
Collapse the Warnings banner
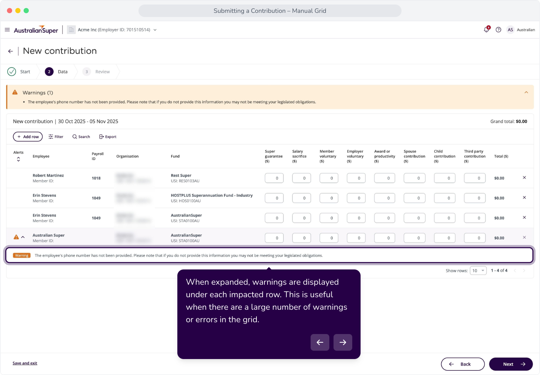pos(526,92)
